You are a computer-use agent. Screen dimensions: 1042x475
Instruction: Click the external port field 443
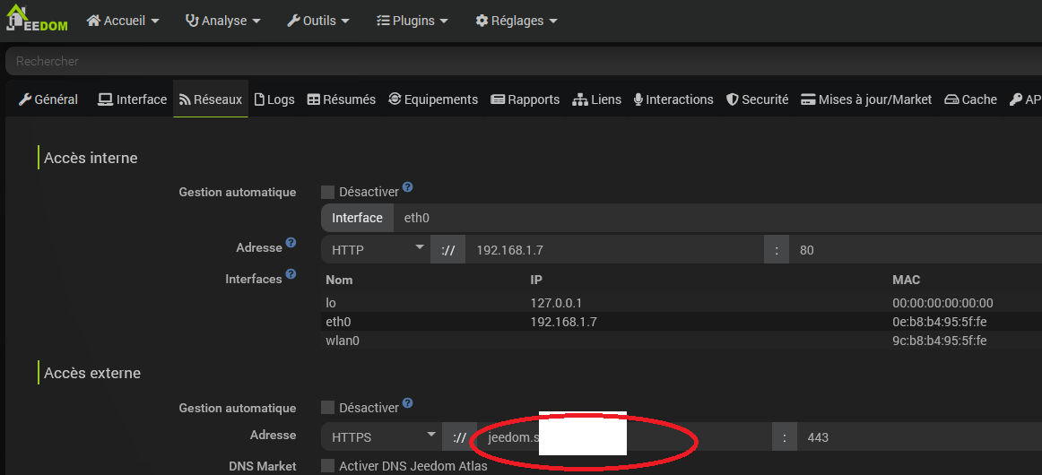click(x=919, y=437)
